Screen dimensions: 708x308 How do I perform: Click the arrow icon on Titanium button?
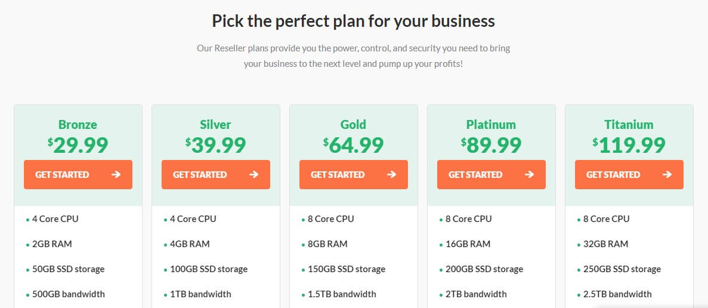667,174
